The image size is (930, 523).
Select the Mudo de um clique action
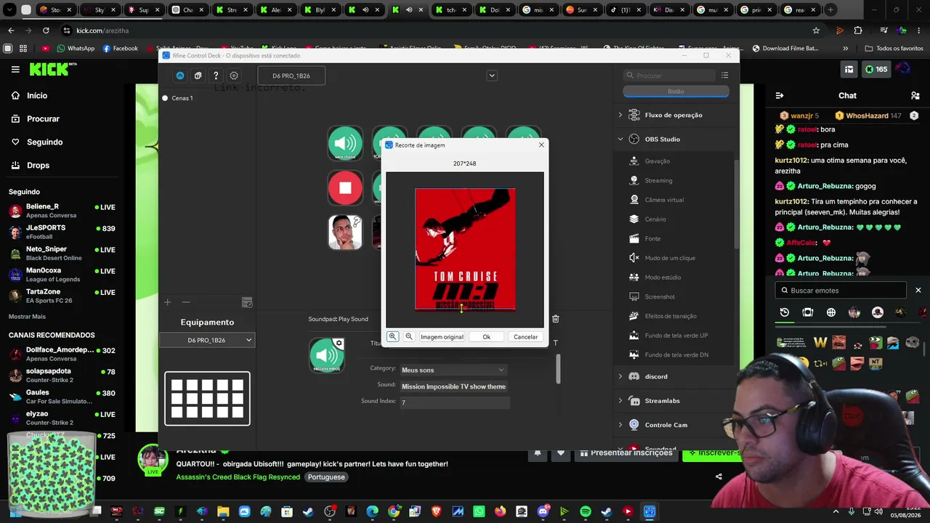(x=670, y=258)
